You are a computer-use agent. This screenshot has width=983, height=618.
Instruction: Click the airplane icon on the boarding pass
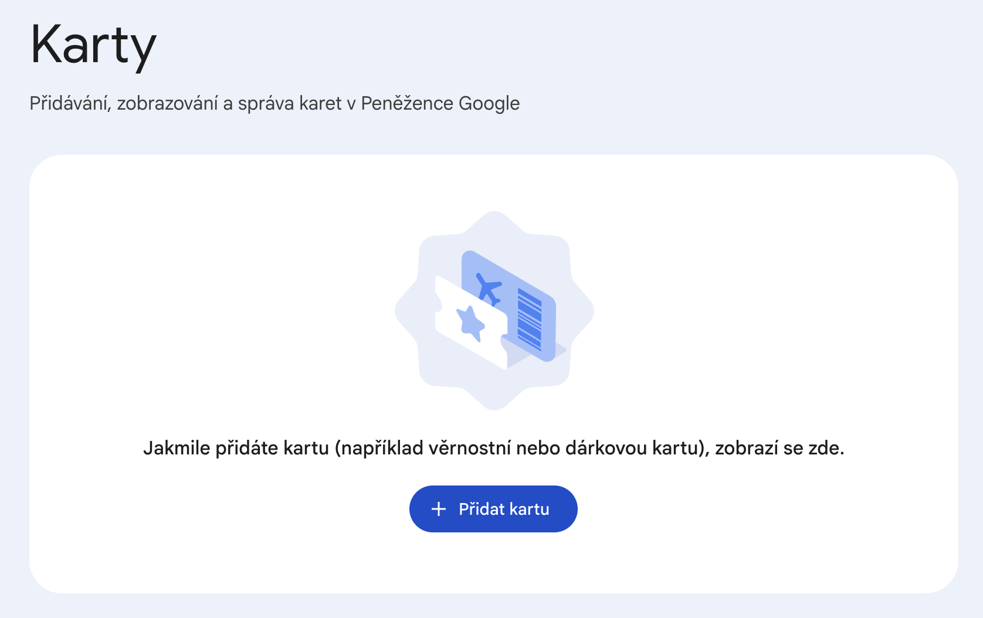click(x=488, y=289)
